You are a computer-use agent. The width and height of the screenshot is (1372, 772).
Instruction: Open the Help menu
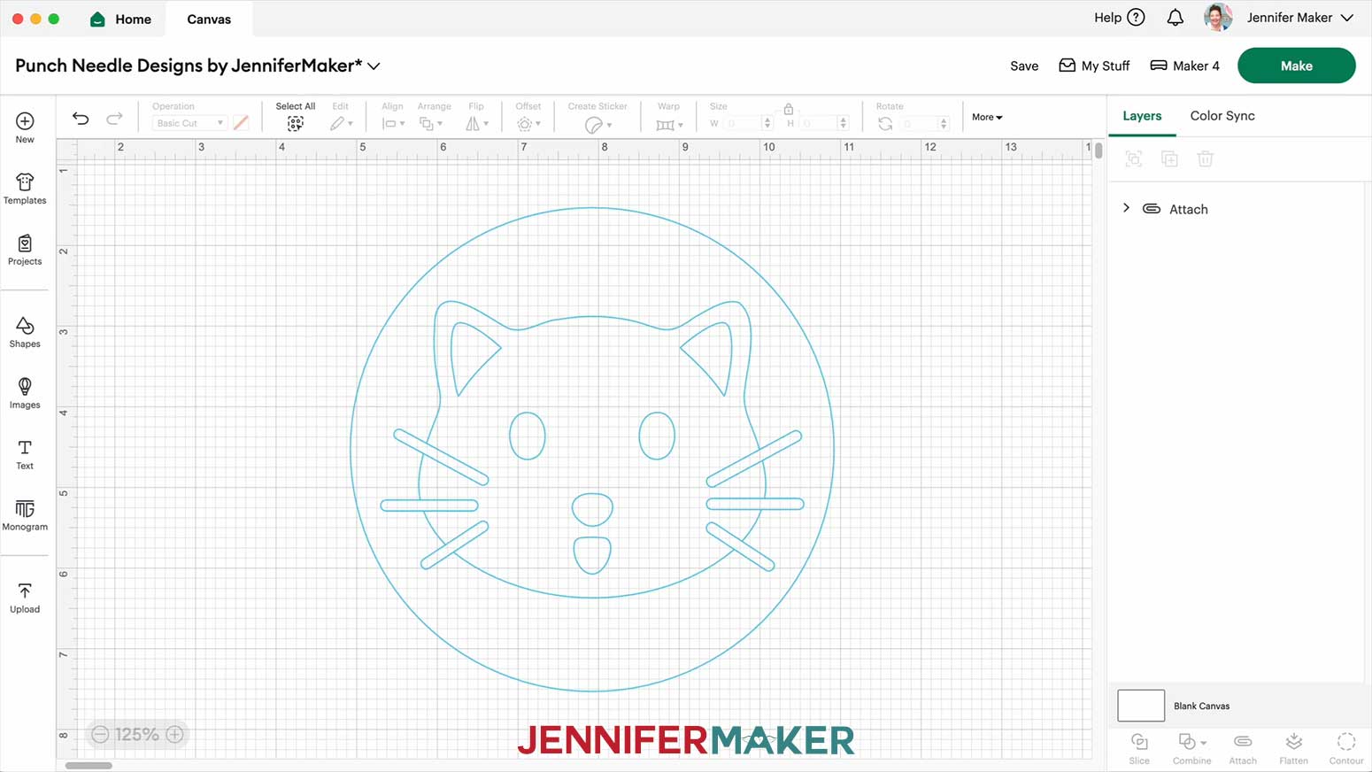pyautogui.click(x=1120, y=18)
